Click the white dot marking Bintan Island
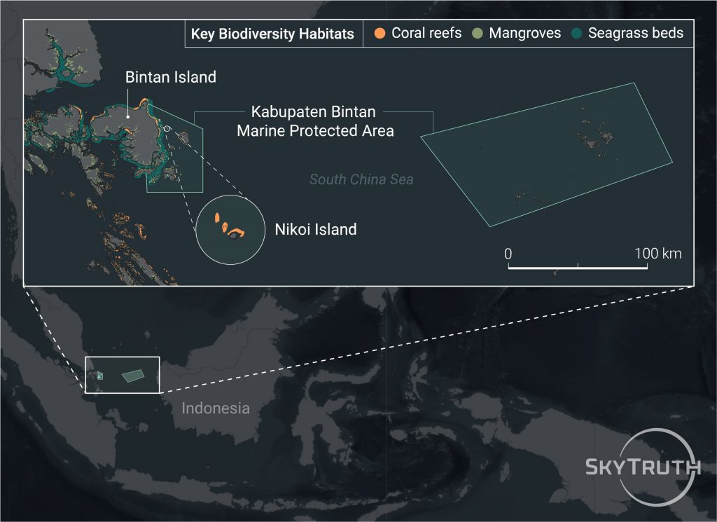The width and height of the screenshot is (717, 522). 128,116
